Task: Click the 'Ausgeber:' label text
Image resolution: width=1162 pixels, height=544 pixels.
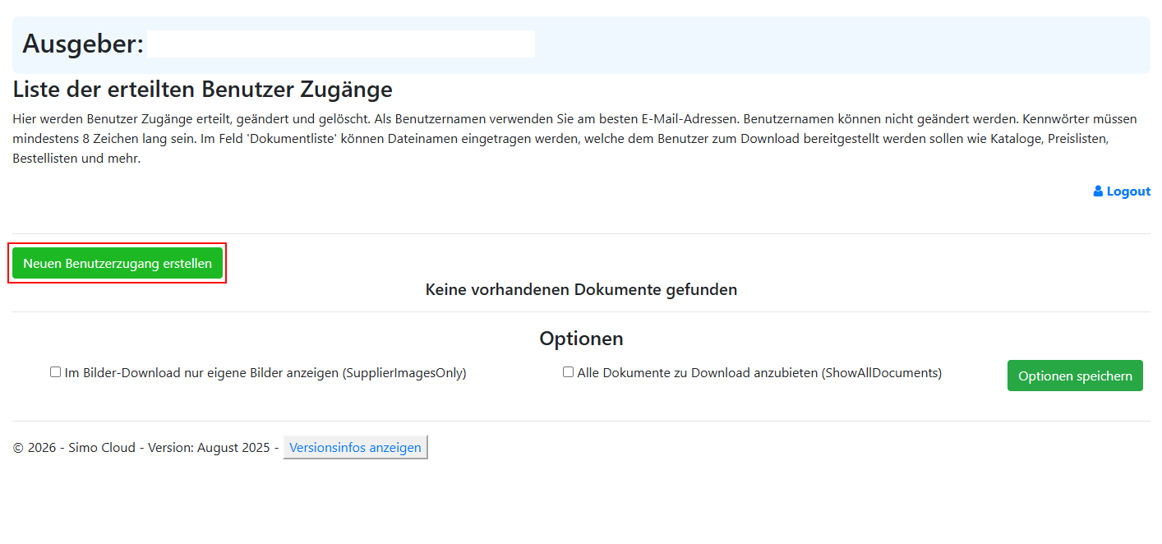Action: pos(83,44)
